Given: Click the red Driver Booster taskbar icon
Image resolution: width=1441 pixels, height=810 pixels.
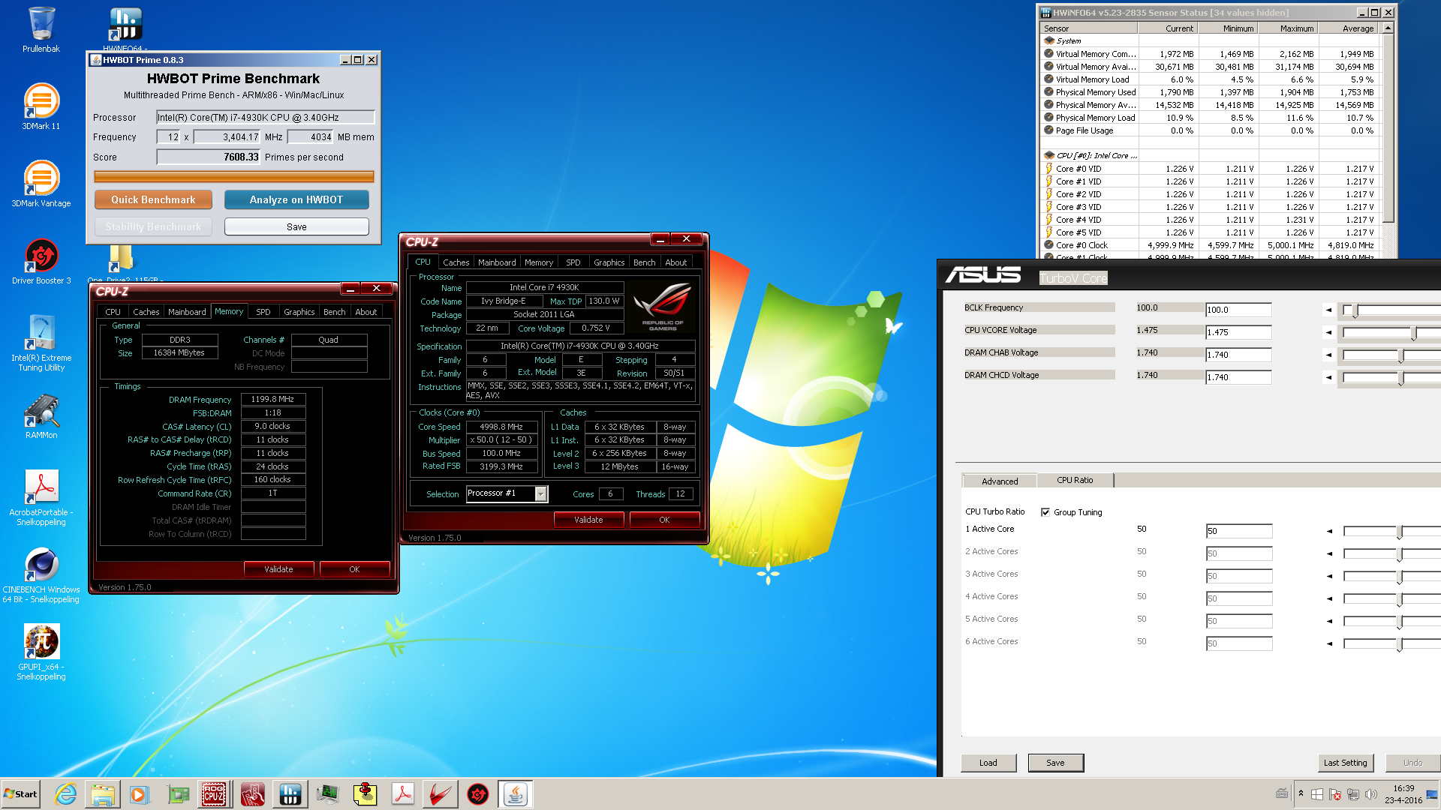Looking at the screenshot, I should click(478, 794).
